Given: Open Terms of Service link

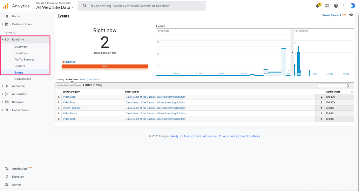Looking at the screenshot, I should [205, 136].
